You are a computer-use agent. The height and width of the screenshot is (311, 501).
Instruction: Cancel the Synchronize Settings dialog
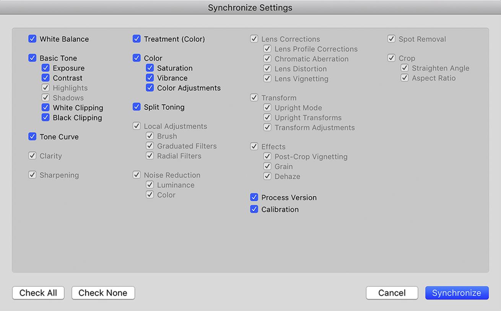(392, 293)
